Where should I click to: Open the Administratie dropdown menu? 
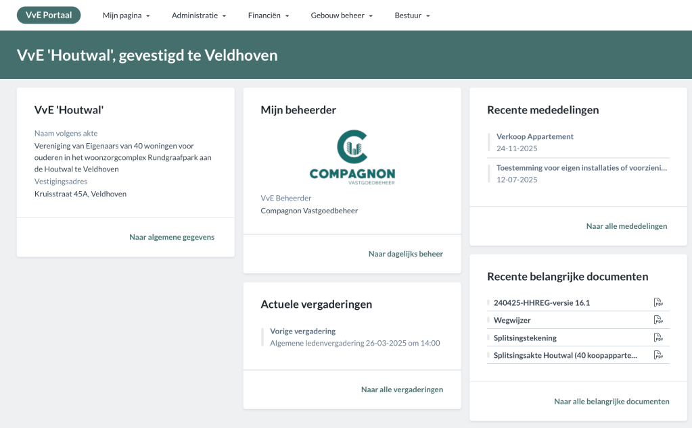(x=199, y=16)
